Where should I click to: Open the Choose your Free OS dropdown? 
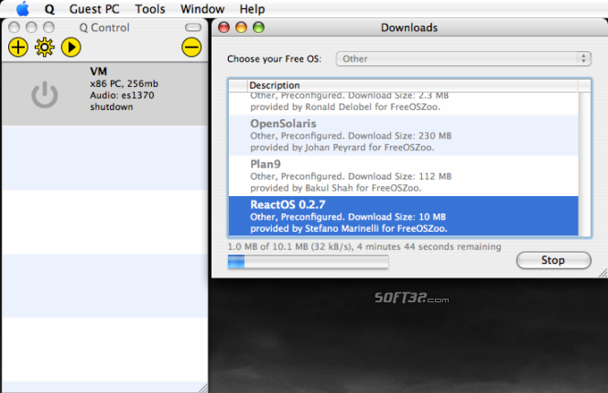[x=463, y=59]
